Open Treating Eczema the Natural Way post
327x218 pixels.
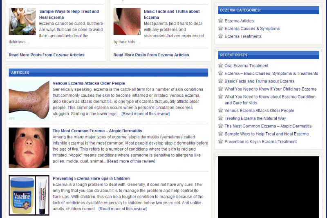pos(255,118)
